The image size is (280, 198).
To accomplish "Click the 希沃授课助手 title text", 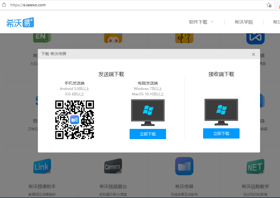I will point(42,187).
